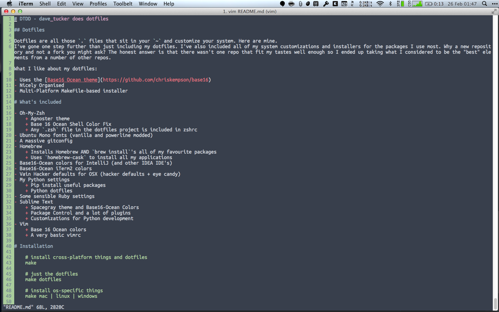Open the MEM memory usage monitor
The image size is (499, 312).
point(401,4)
